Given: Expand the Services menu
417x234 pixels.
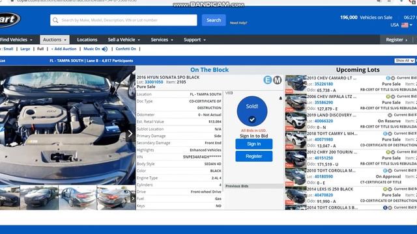Looking at the screenshot, I should (162, 40).
